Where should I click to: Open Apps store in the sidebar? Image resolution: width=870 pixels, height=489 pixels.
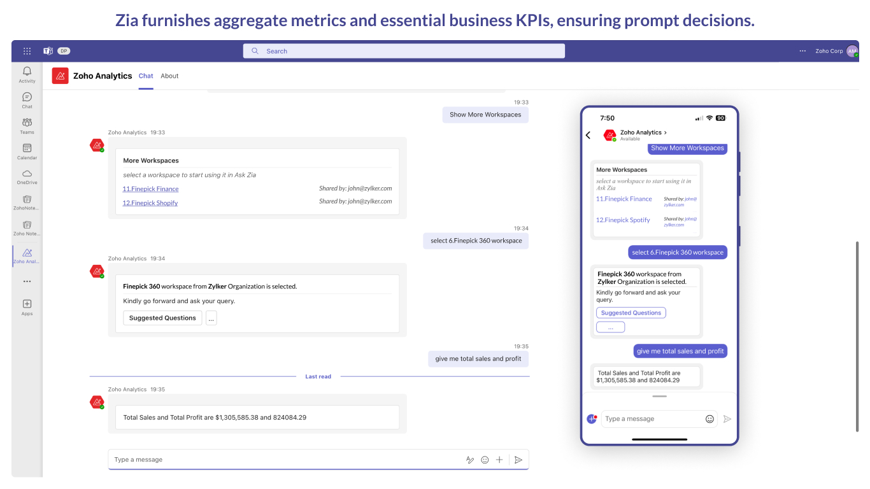pyautogui.click(x=27, y=307)
